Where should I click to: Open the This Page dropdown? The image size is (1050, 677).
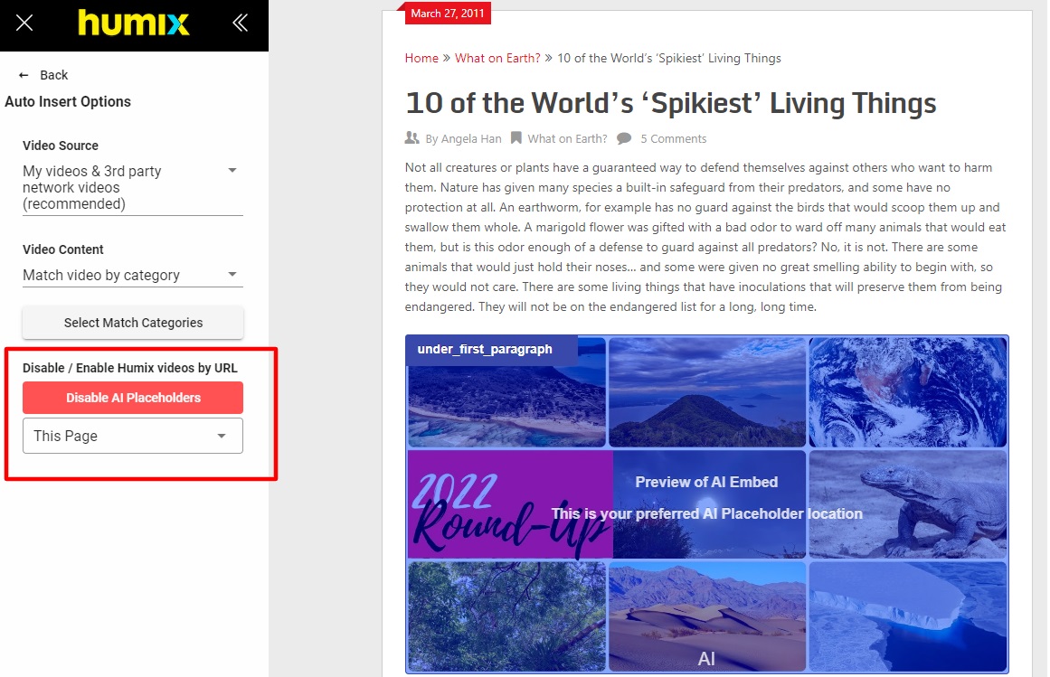[x=133, y=436]
